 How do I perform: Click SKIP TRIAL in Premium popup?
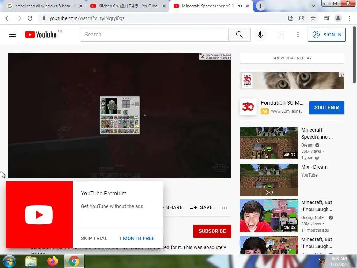[94, 238]
